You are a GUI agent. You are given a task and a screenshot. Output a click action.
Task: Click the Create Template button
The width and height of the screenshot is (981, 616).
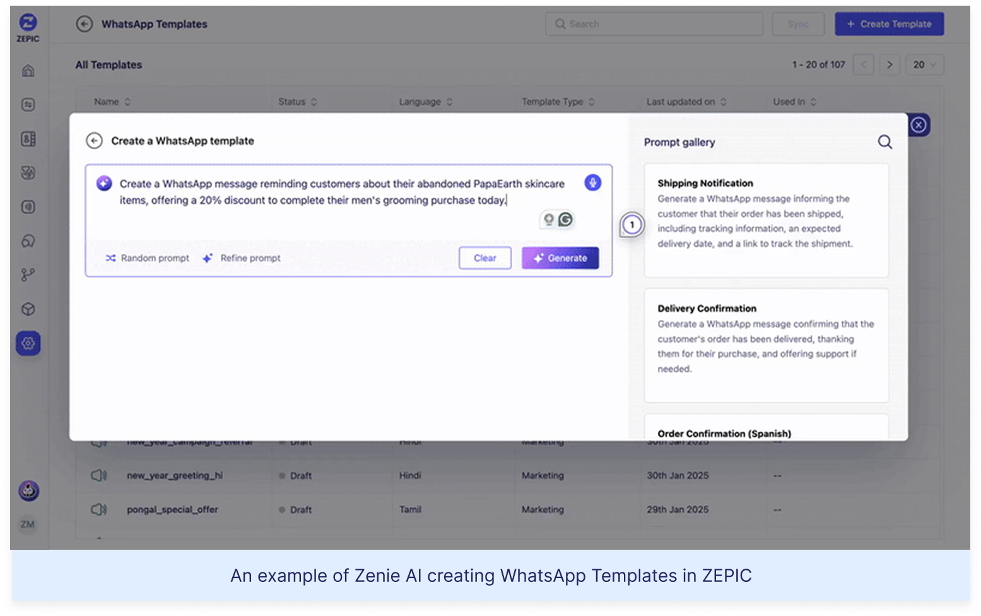tap(890, 24)
